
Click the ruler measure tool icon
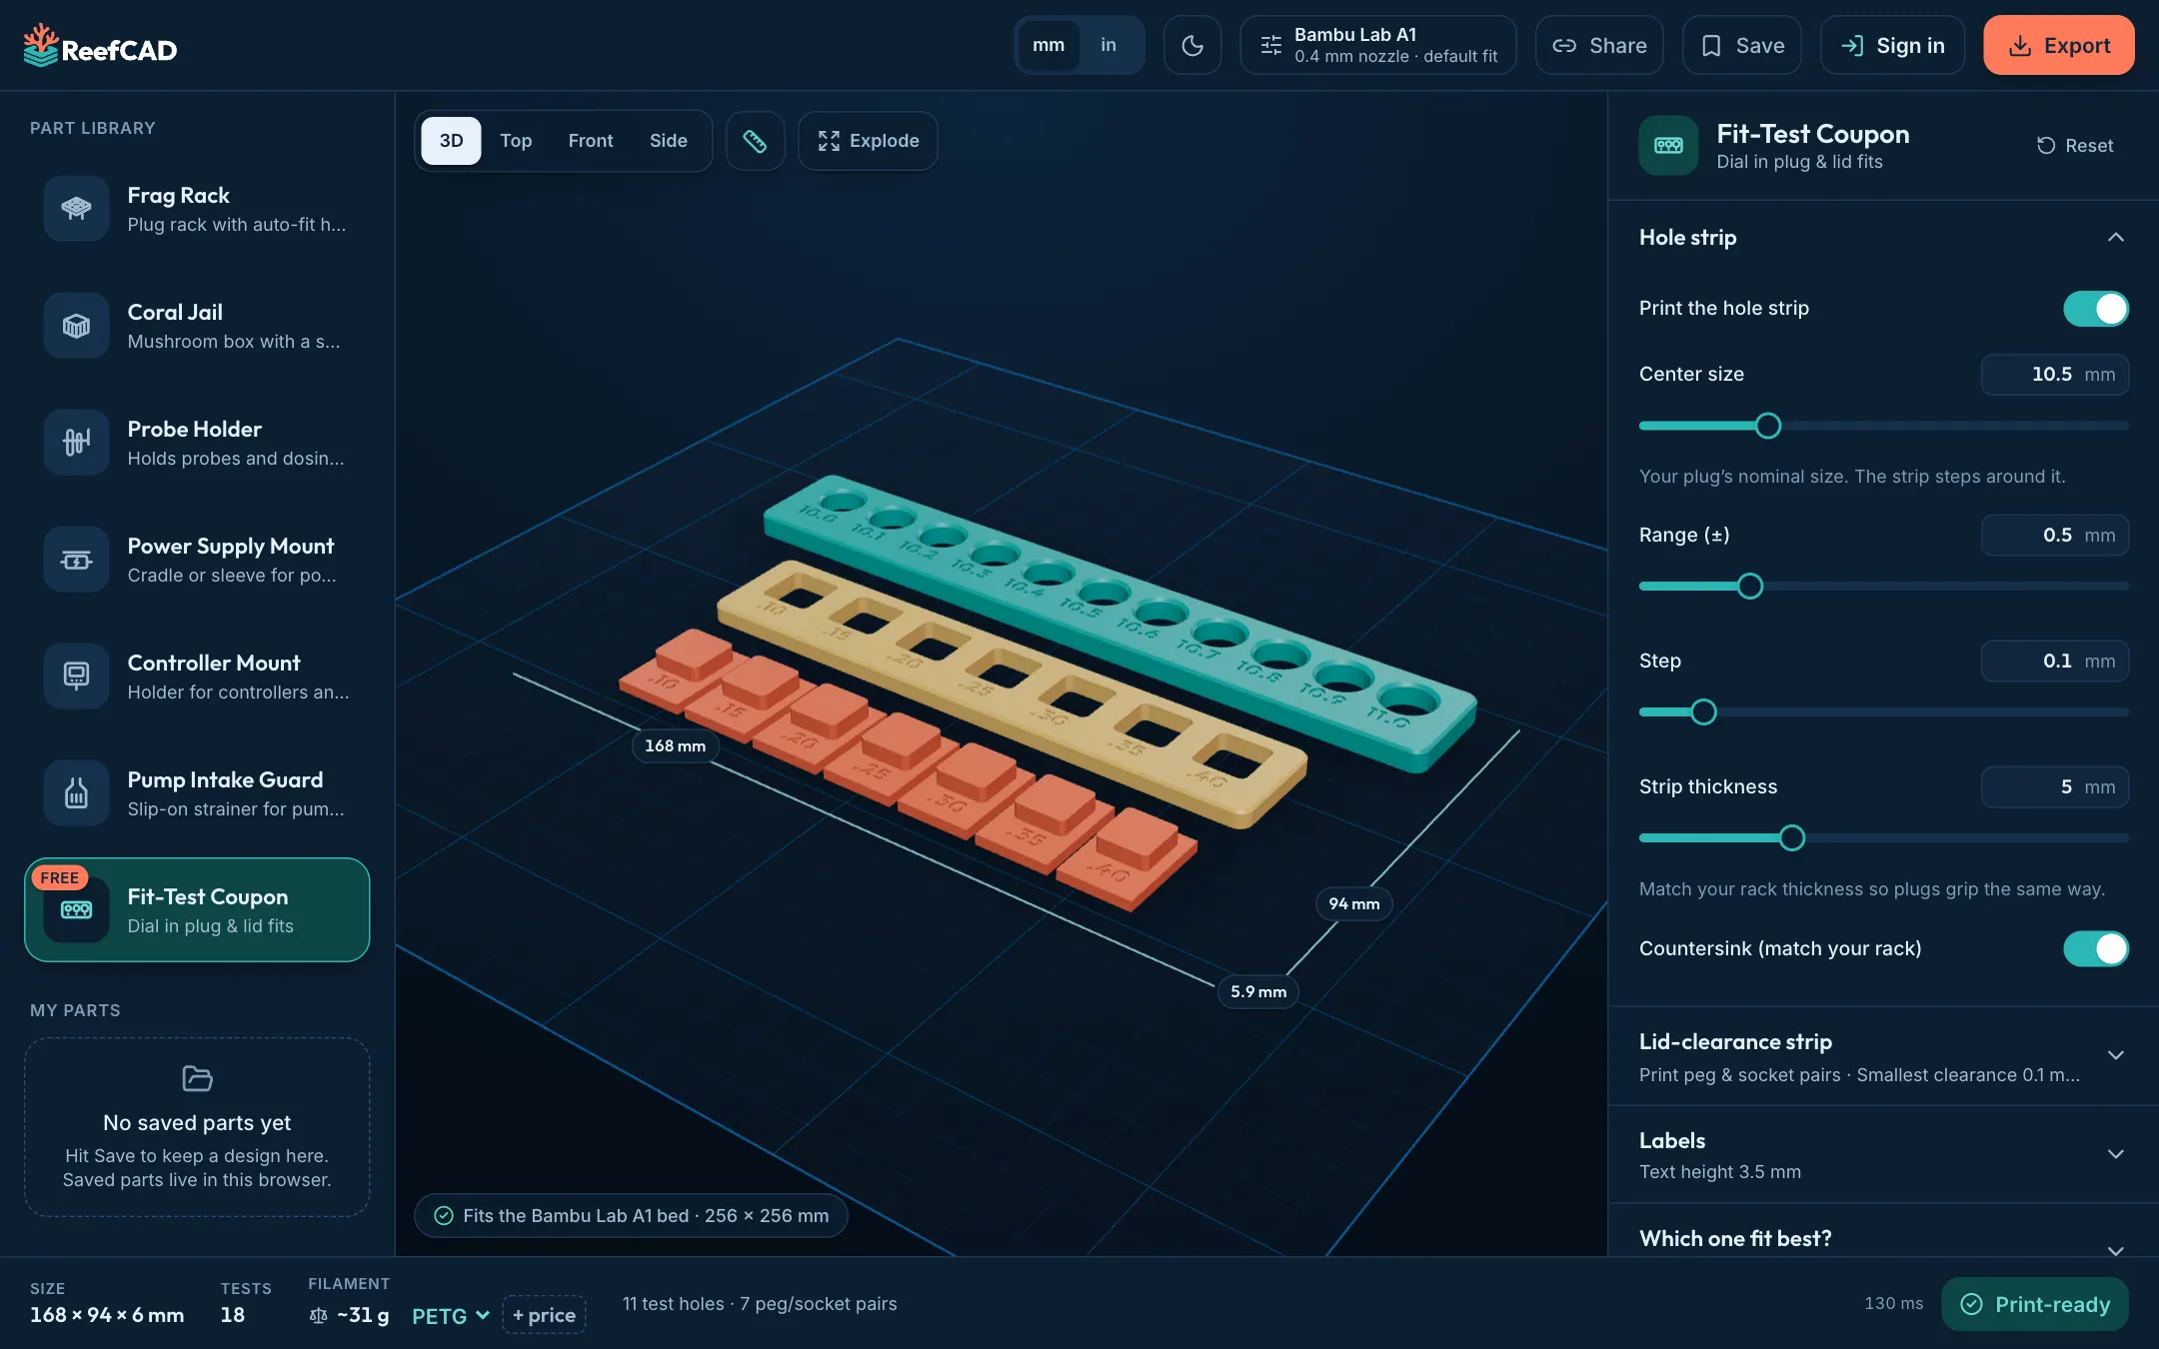(755, 141)
